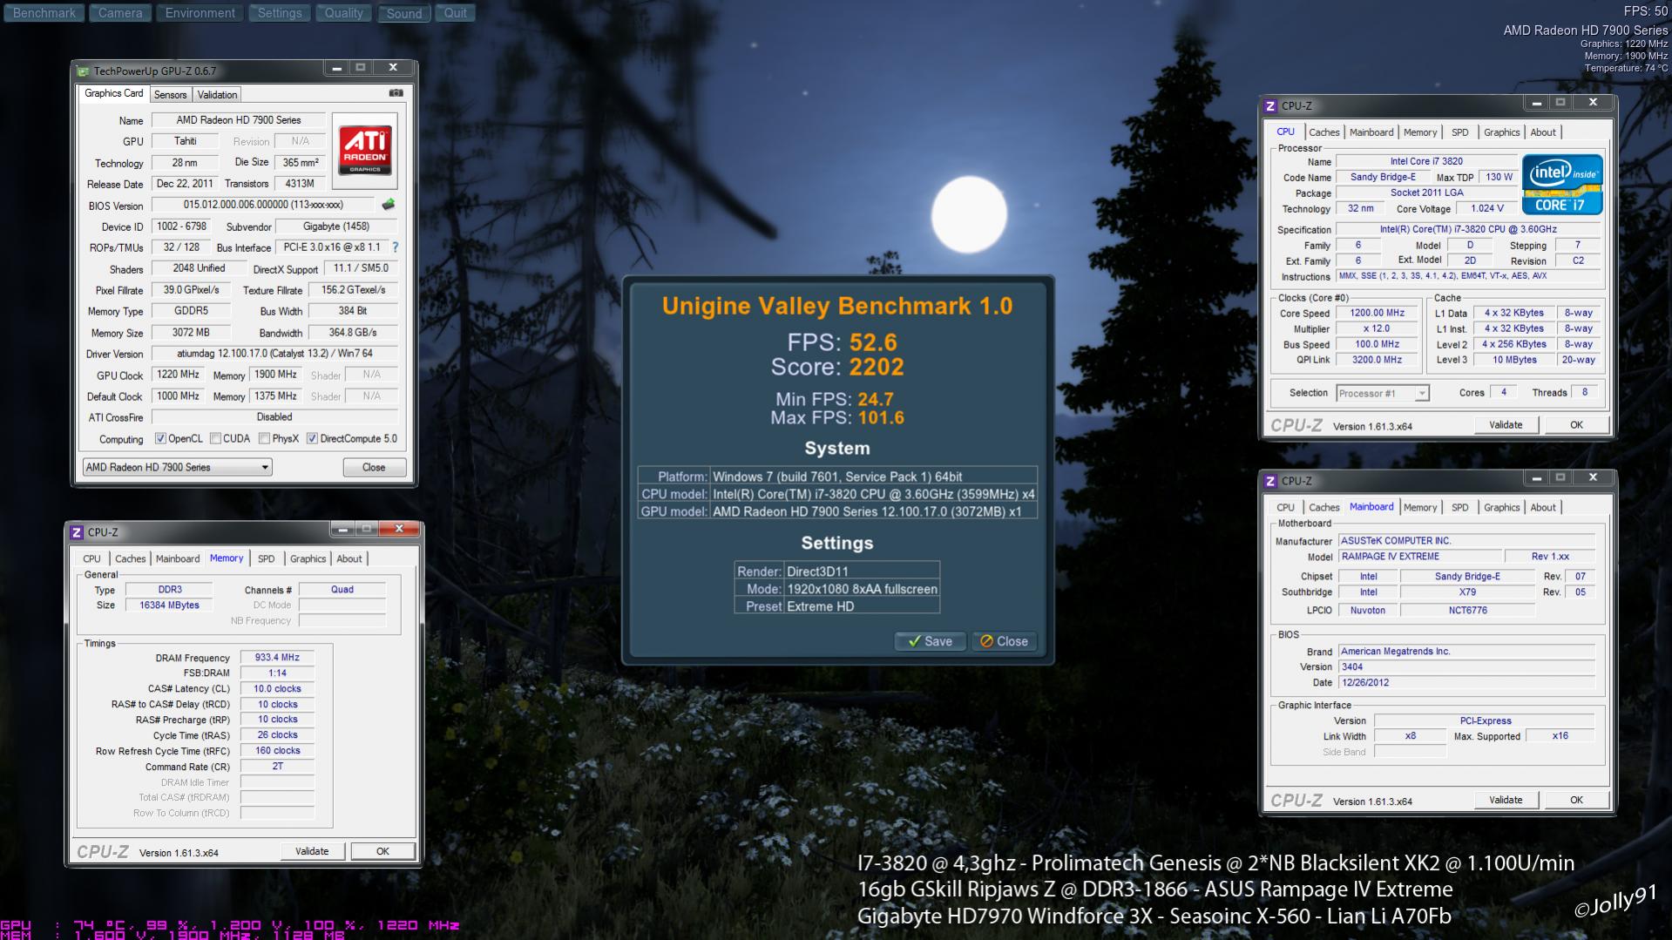Screen dimensions: 1672x940
Task: Open About tab in CPU-Z Memory window
Action: pos(349,559)
